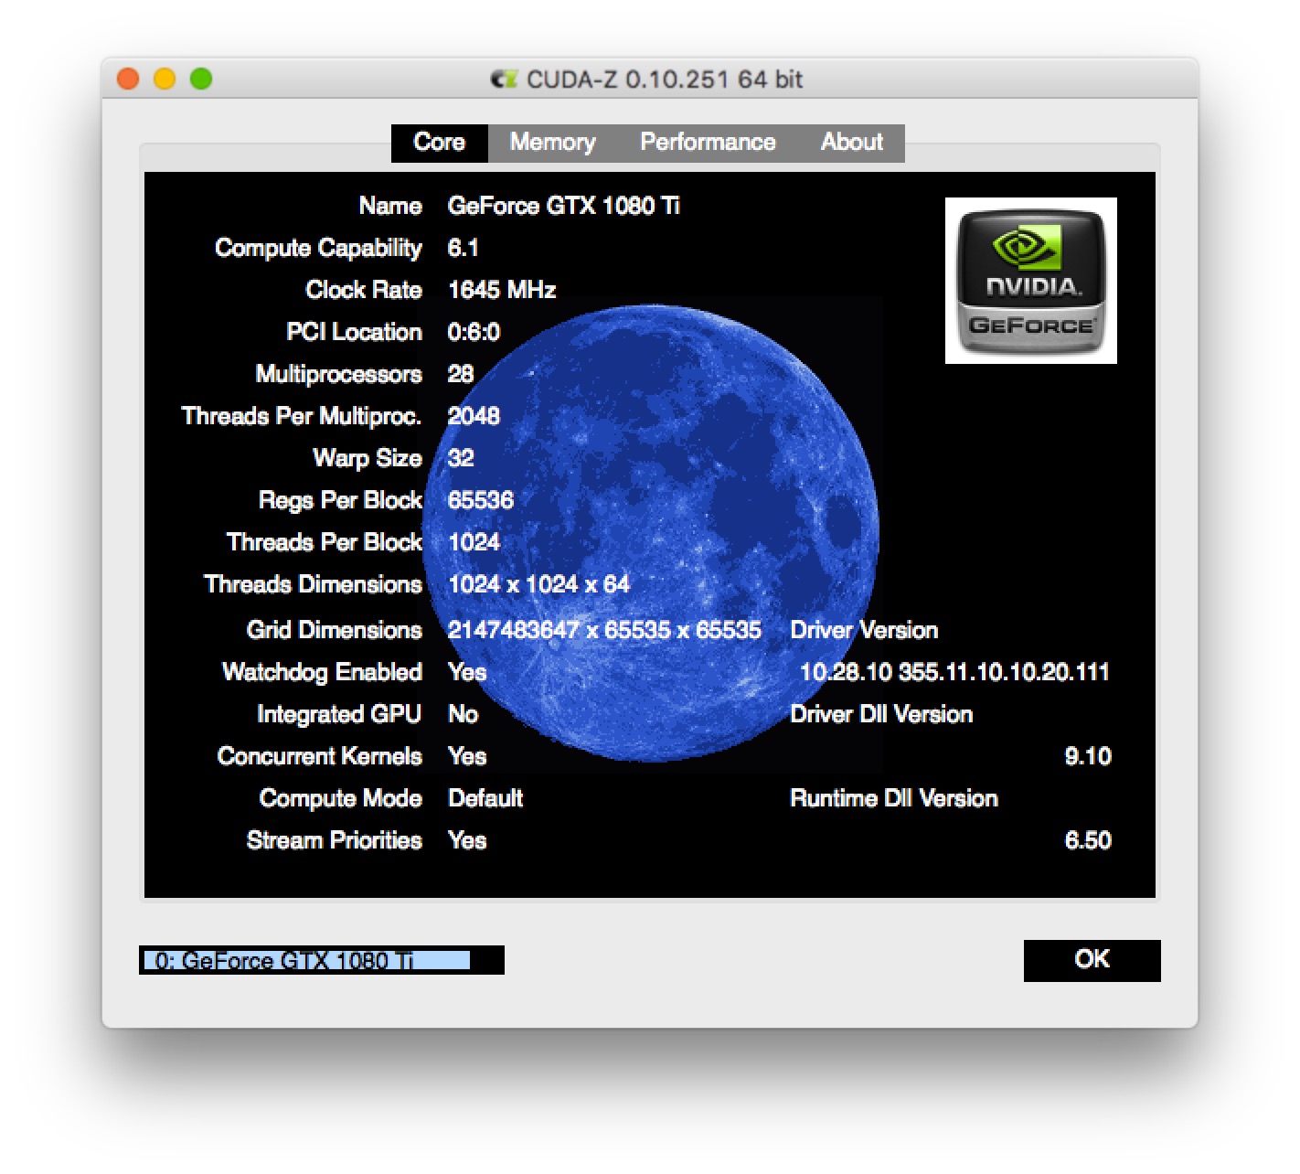Click the Stream Priorities value "Yes"
The width and height of the screenshot is (1300, 1174).
pos(467,840)
